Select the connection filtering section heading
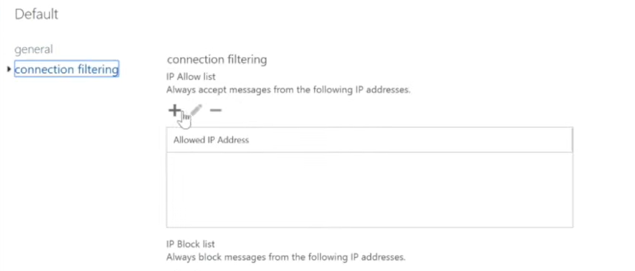This screenshot has height=271, width=635. click(217, 60)
